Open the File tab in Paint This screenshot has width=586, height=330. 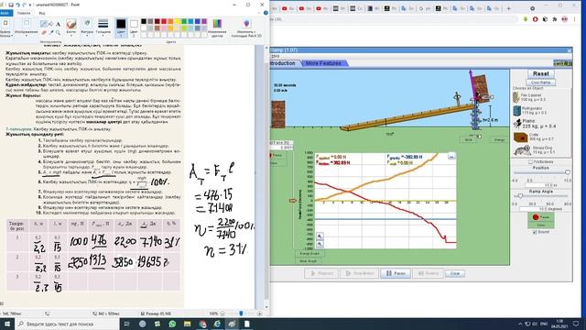click(6, 13)
